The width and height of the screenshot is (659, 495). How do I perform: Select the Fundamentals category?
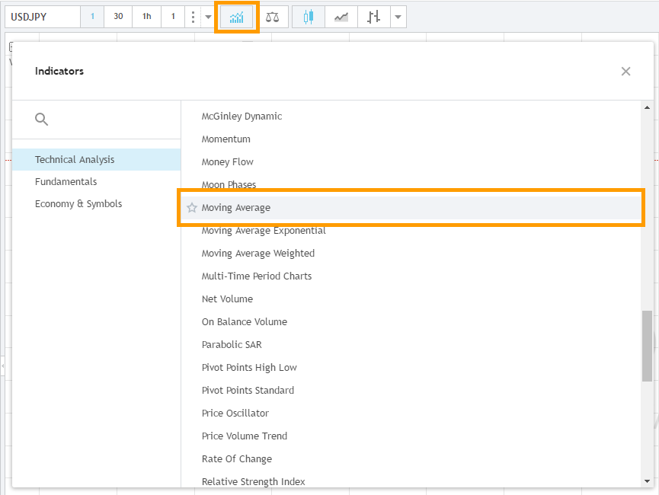96,181
